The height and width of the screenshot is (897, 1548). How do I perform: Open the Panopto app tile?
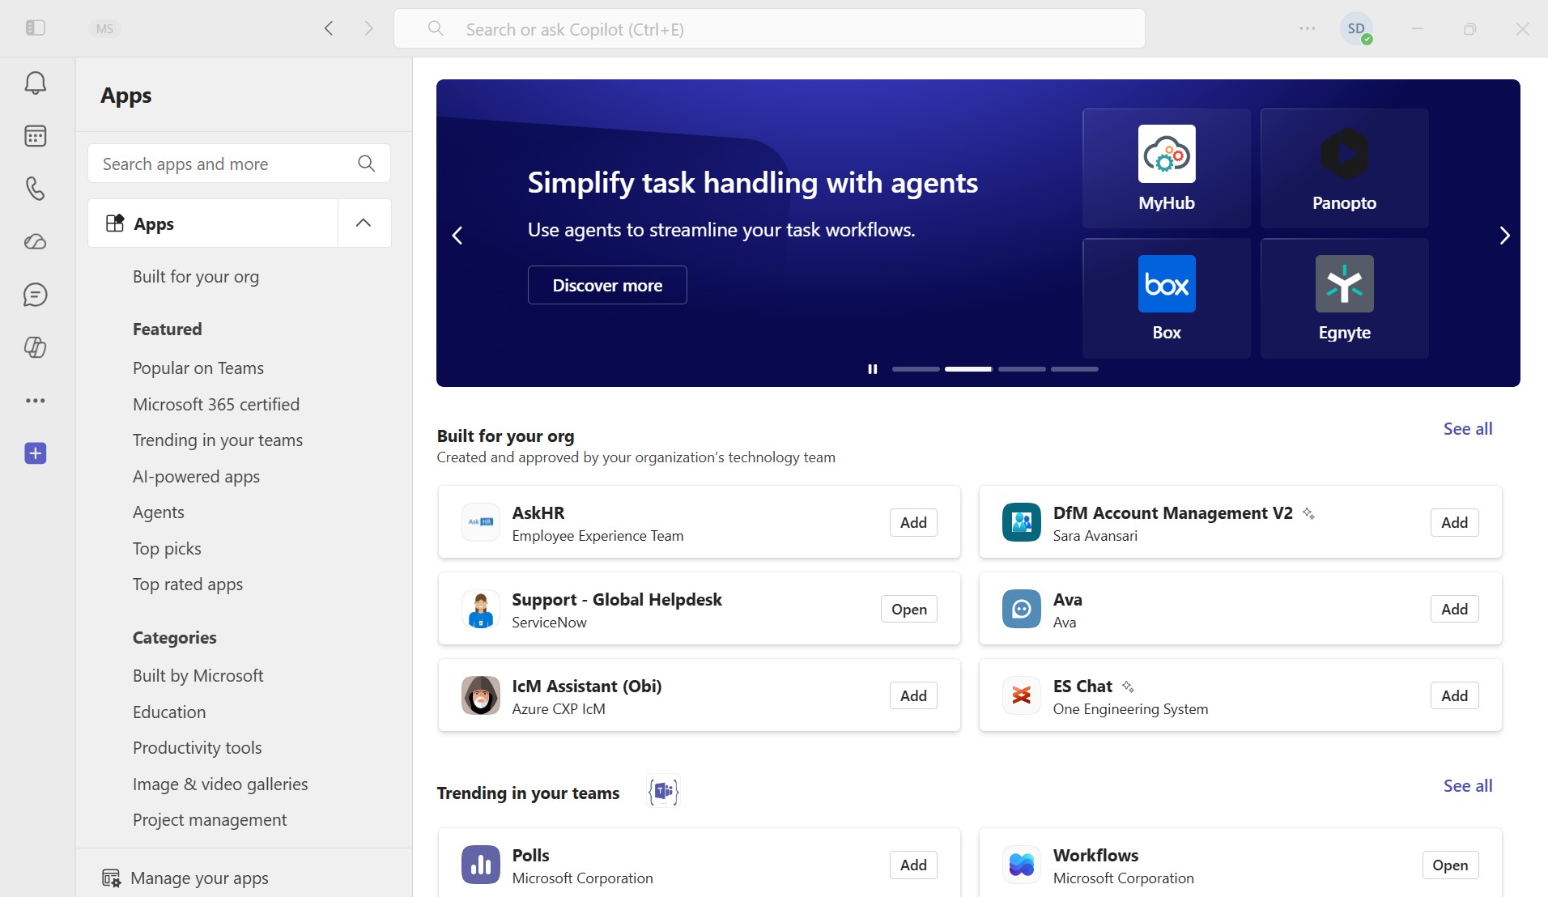pyautogui.click(x=1345, y=168)
